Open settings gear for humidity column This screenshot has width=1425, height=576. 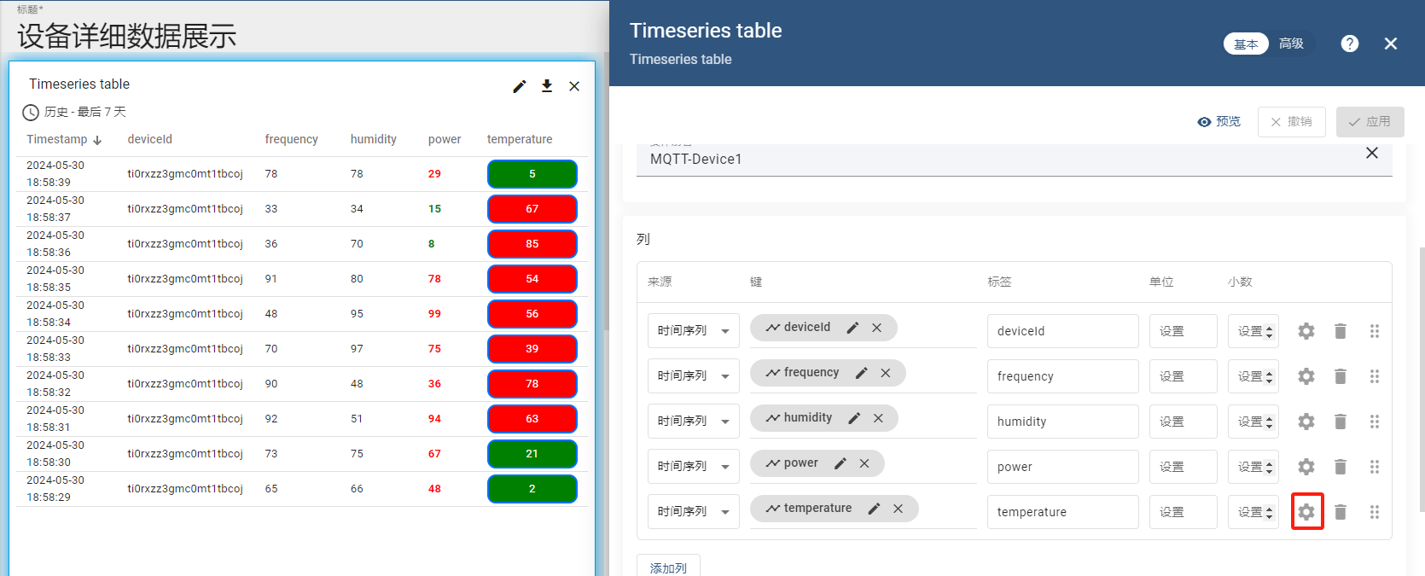[x=1306, y=422]
